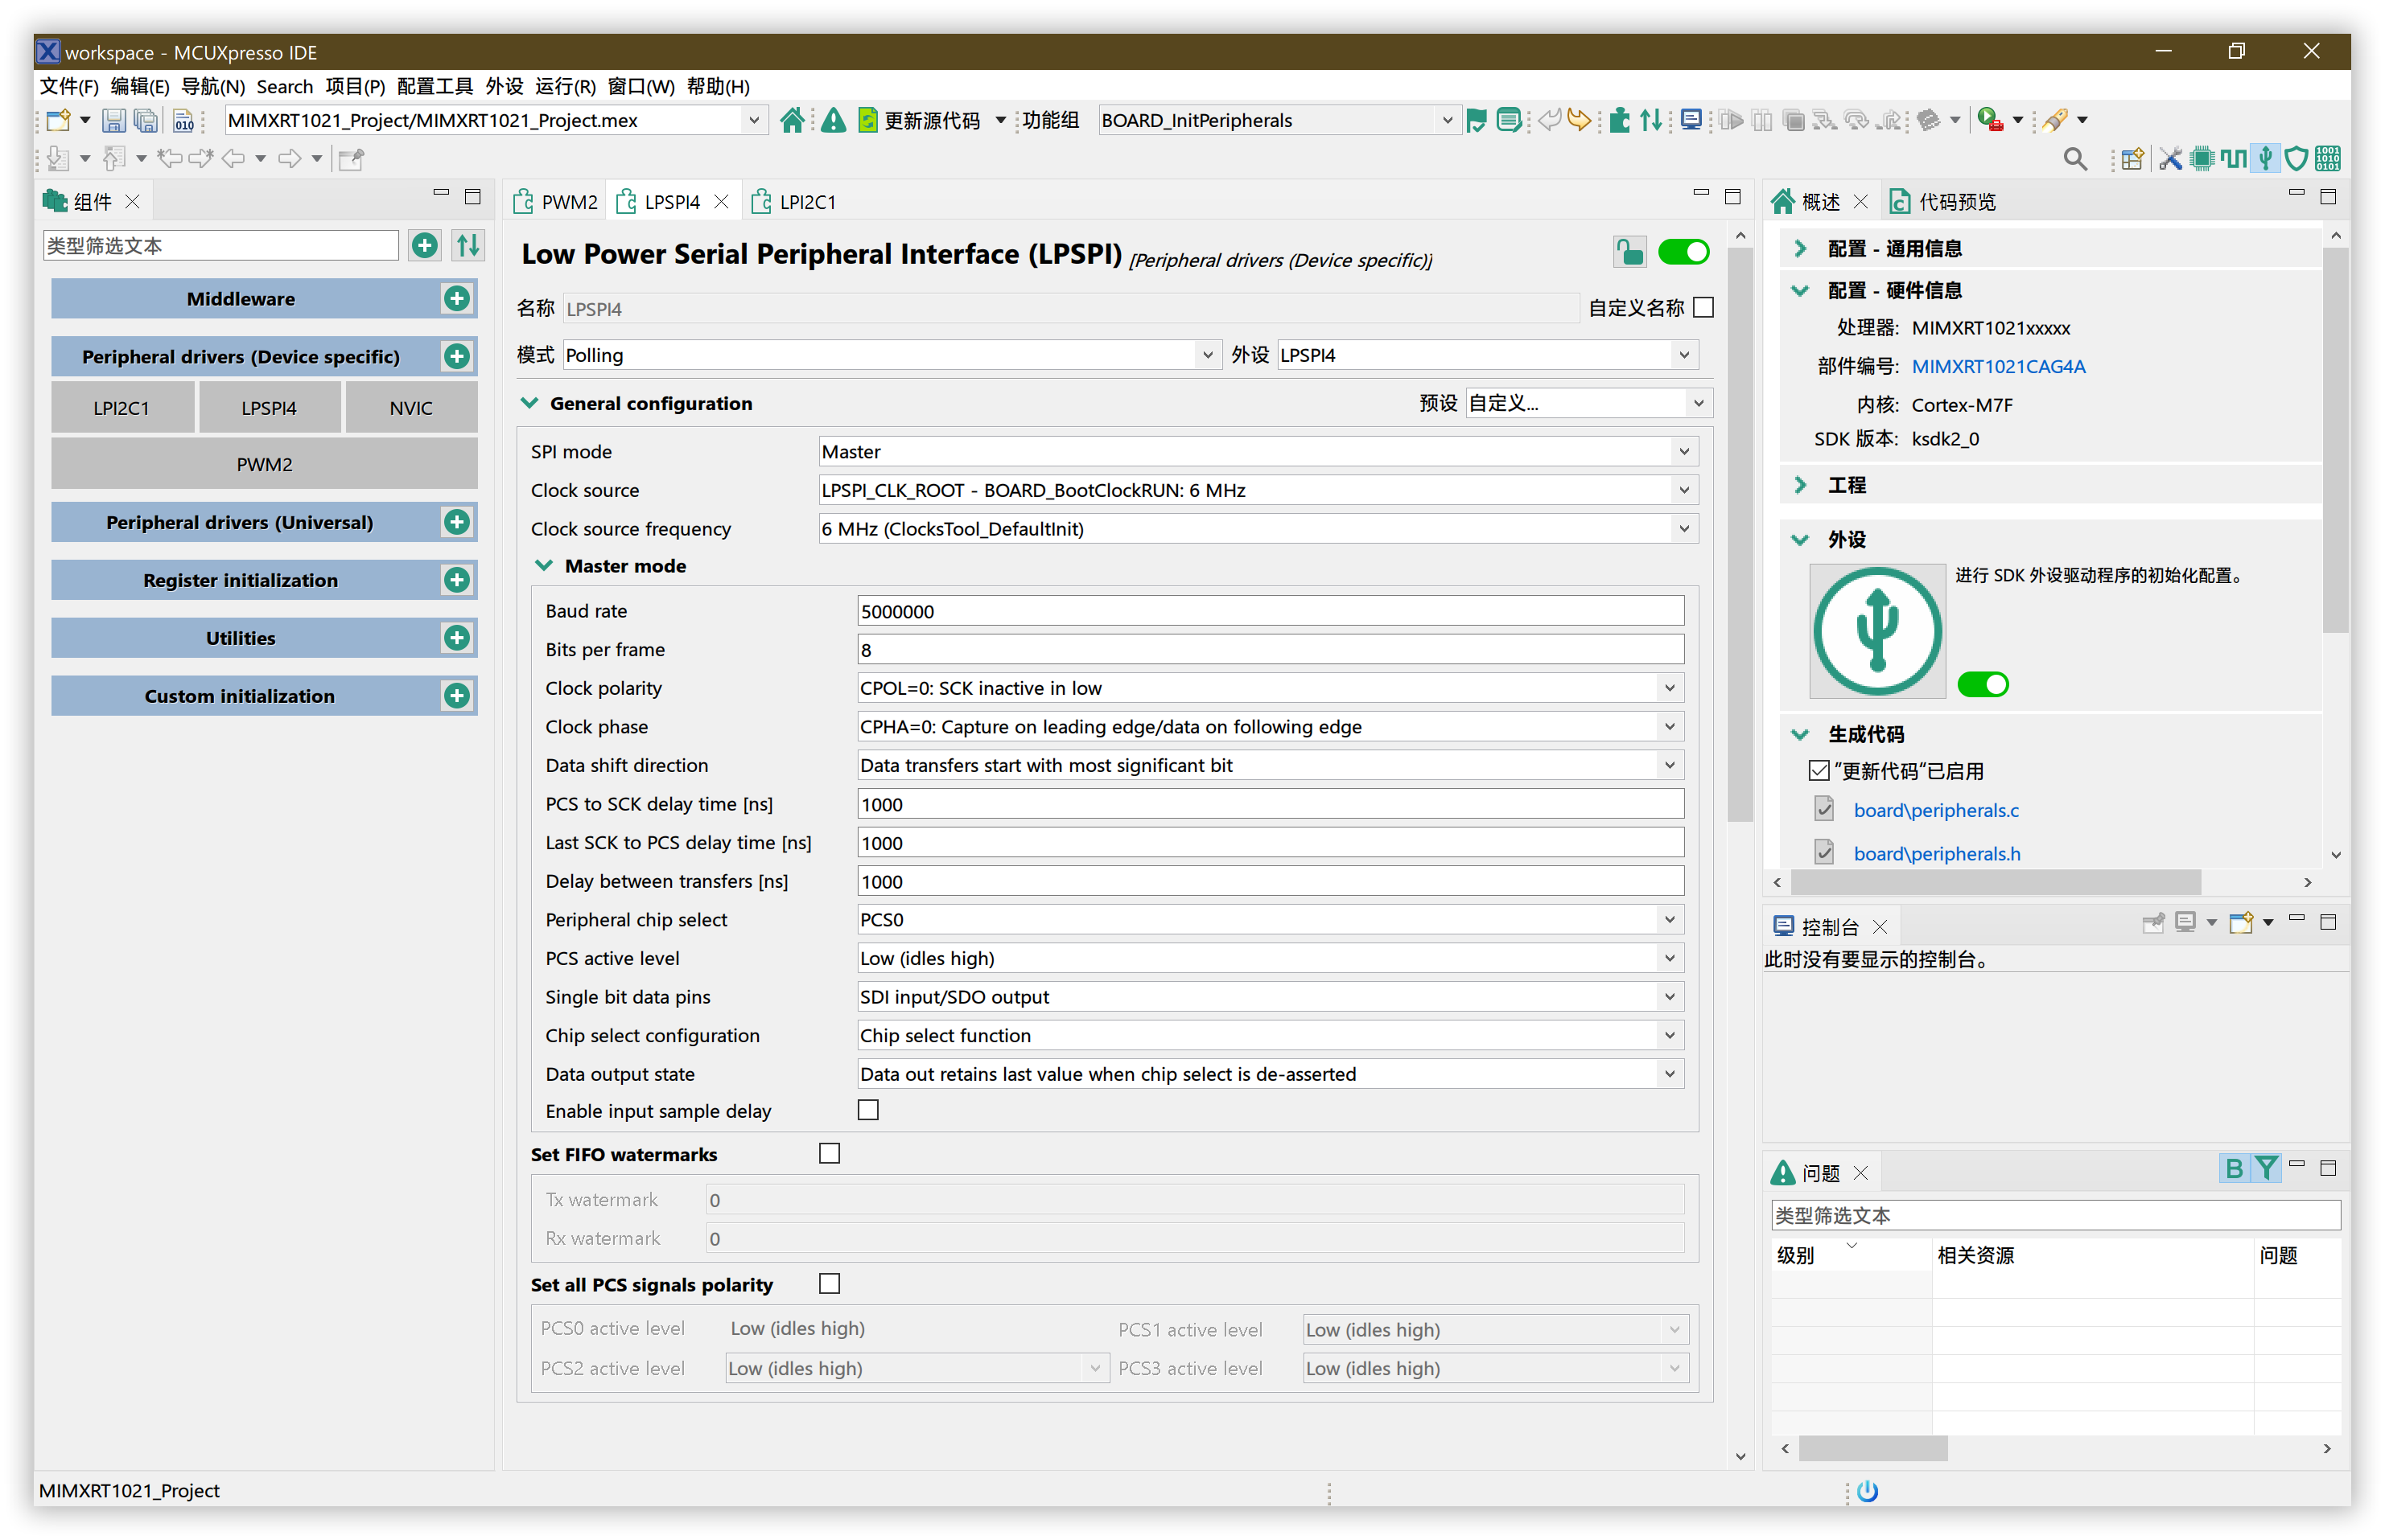The image size is (2385, 1540).
Task: Click the filter funnel icon in Problems panel
Action: tap(2266, 1167)
